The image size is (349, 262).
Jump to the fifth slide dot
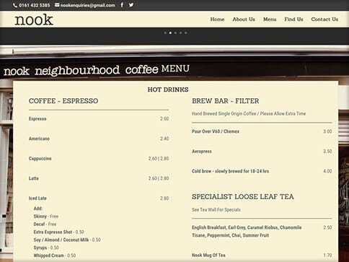[186, 33]
